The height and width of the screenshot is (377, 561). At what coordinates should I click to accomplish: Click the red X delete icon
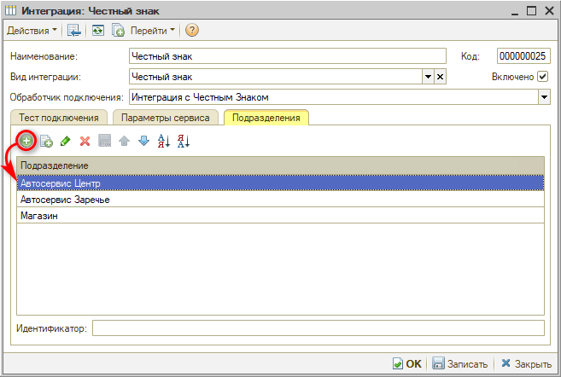pos(85,142)
